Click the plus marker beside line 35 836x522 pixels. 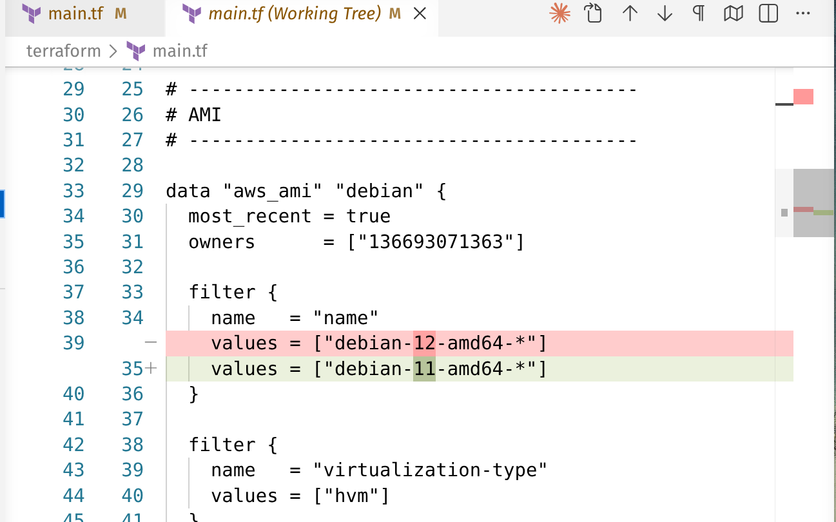click(151, 369)
